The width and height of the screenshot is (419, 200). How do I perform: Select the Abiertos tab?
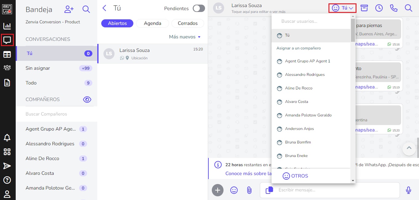tap(117, 23)
